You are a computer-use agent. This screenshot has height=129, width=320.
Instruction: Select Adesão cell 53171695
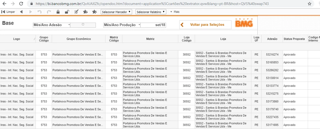tap(272, 125)
